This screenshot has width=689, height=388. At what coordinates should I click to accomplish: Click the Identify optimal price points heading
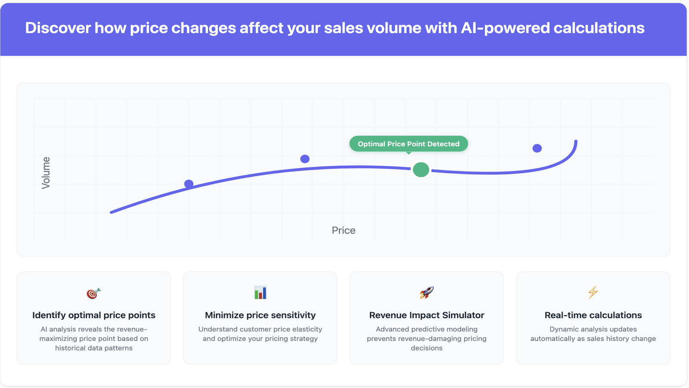tap(94, 315)
